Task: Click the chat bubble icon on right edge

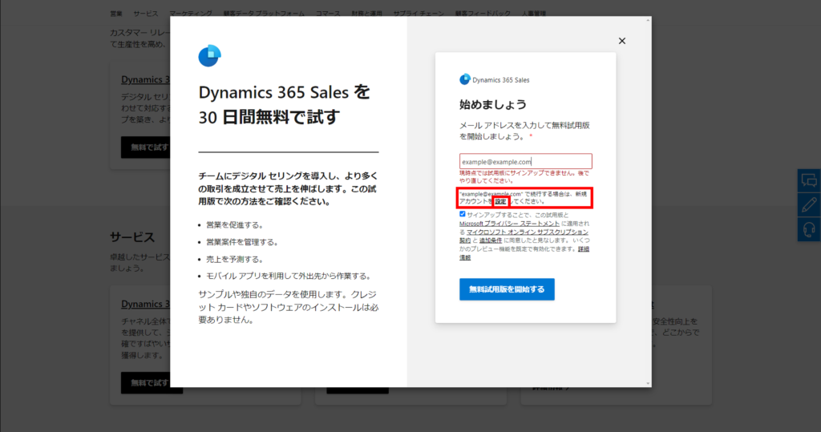Action: coord(809,181)
